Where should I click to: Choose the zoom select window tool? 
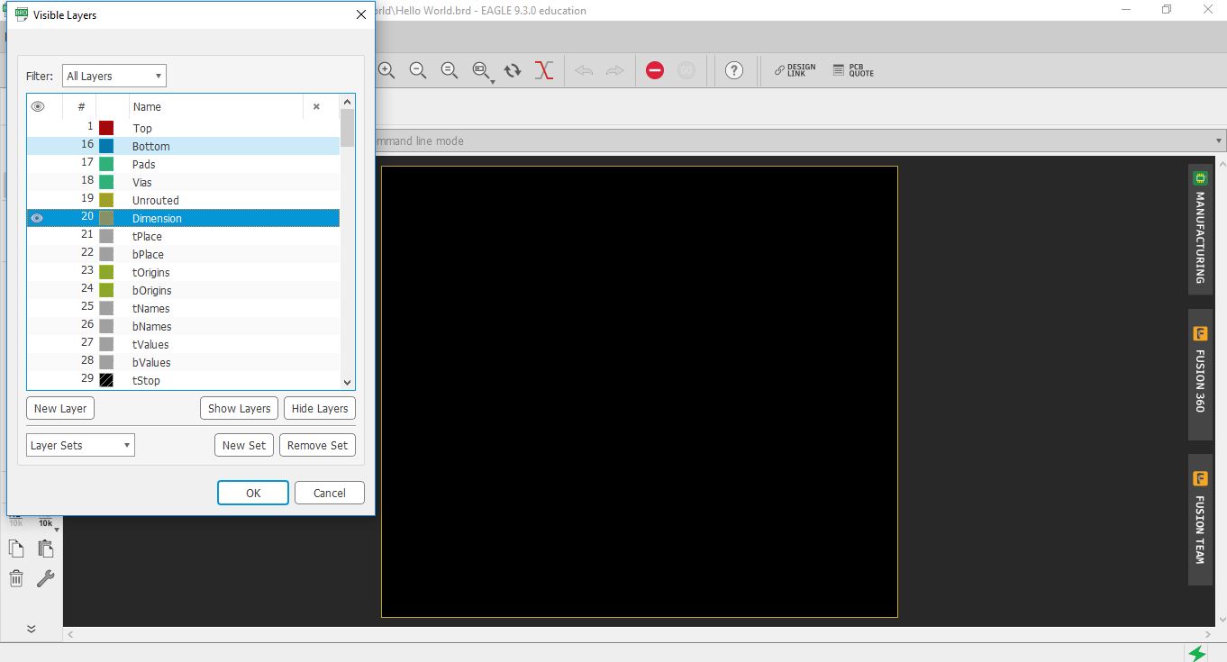pos(482,70)
